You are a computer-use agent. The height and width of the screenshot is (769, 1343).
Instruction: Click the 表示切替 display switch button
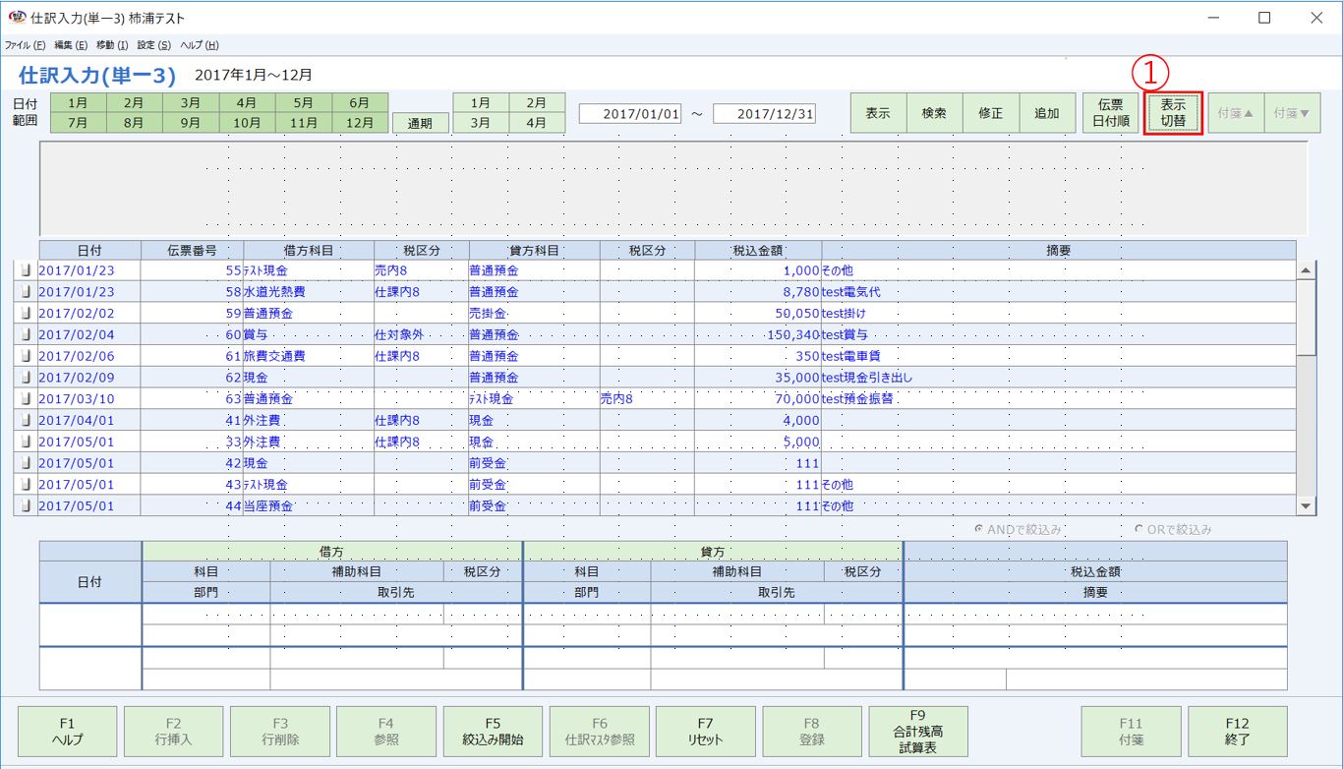tap(1173, 112)
